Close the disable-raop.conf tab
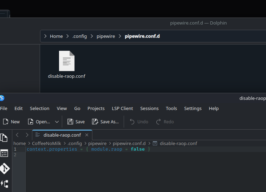The height and width of the screenshot is (192, 266). pyautogui.click(x=87, y=135)
